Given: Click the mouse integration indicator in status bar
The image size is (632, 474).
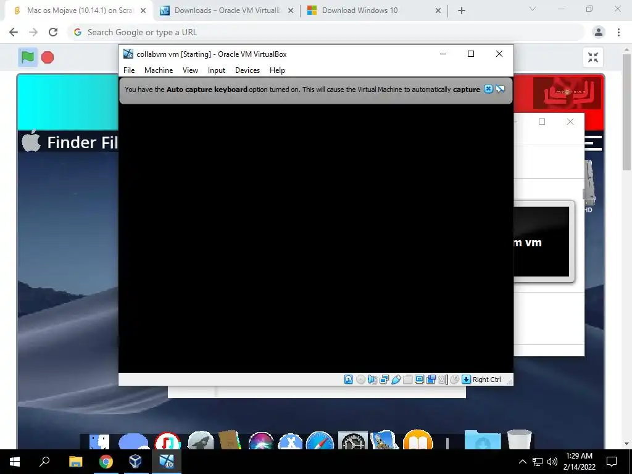Looking at the screenshot, I should click(x=455, y=380).
